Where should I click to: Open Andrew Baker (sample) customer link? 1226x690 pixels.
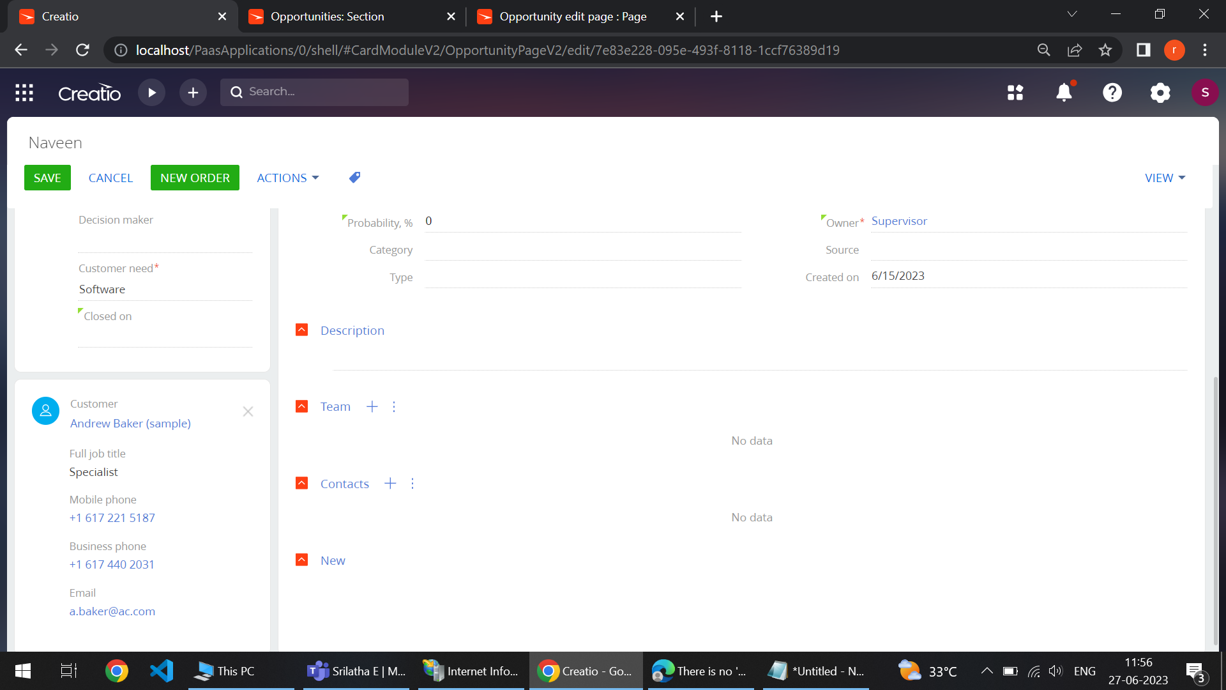[130, 423]
